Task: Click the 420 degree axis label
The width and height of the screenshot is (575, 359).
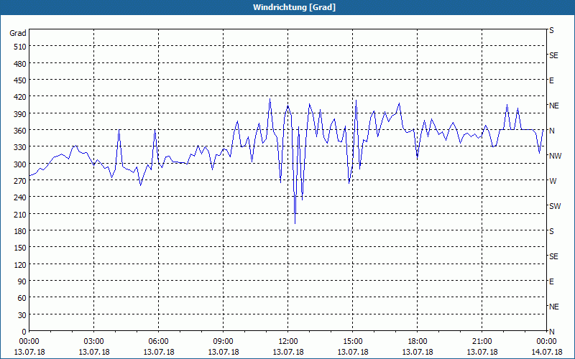Action: 20,98
